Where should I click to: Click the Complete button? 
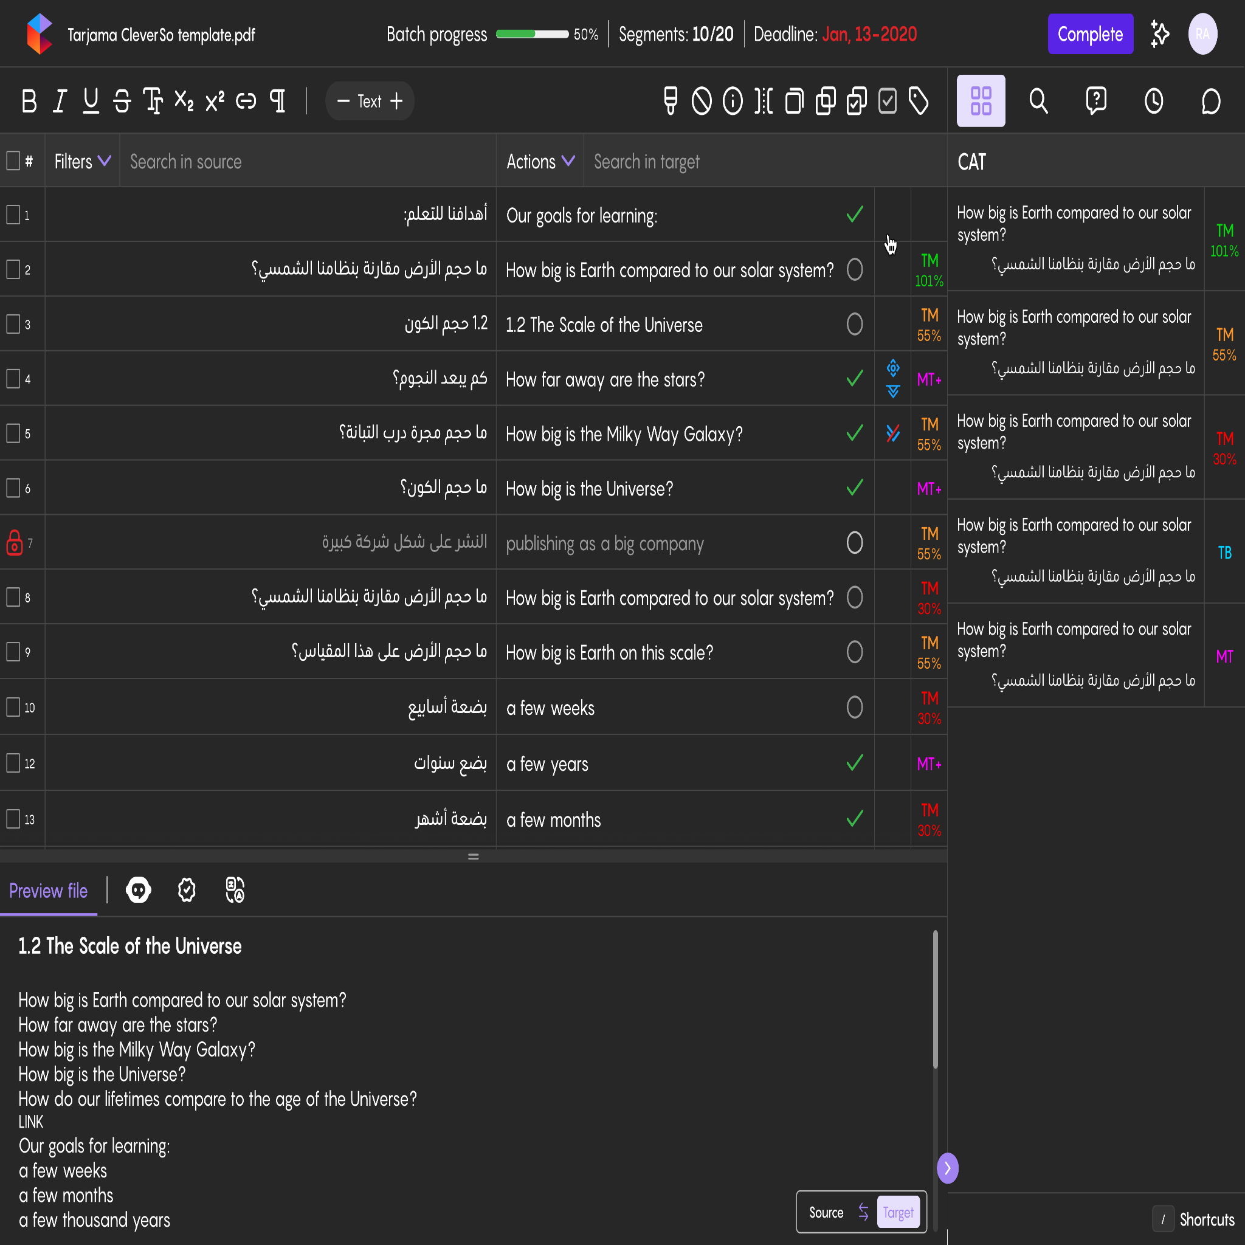click(x=1091, y=34)
